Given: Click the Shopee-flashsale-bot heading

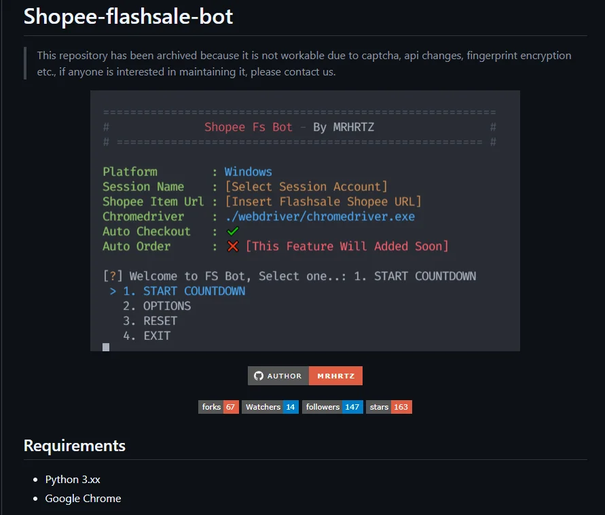Looking at the screenshot, I should click(128, 16).
